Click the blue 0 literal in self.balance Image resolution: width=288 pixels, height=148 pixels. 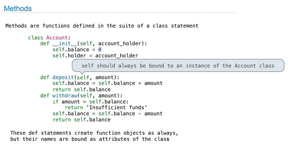100,50
